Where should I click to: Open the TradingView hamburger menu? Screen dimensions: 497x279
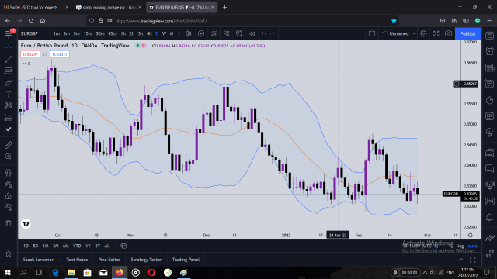coord(9,33)
